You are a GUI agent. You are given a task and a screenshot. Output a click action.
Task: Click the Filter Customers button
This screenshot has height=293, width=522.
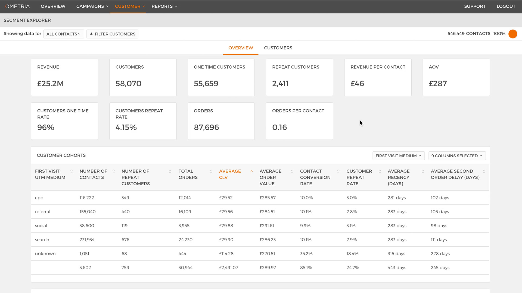(112, 34)
